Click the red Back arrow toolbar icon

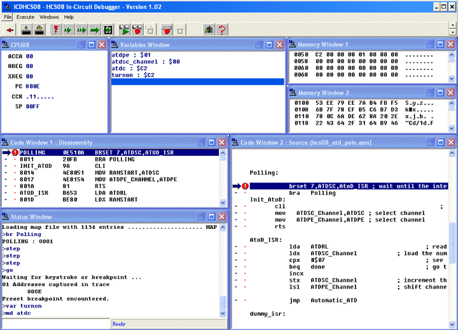click(x=10, y=30)
